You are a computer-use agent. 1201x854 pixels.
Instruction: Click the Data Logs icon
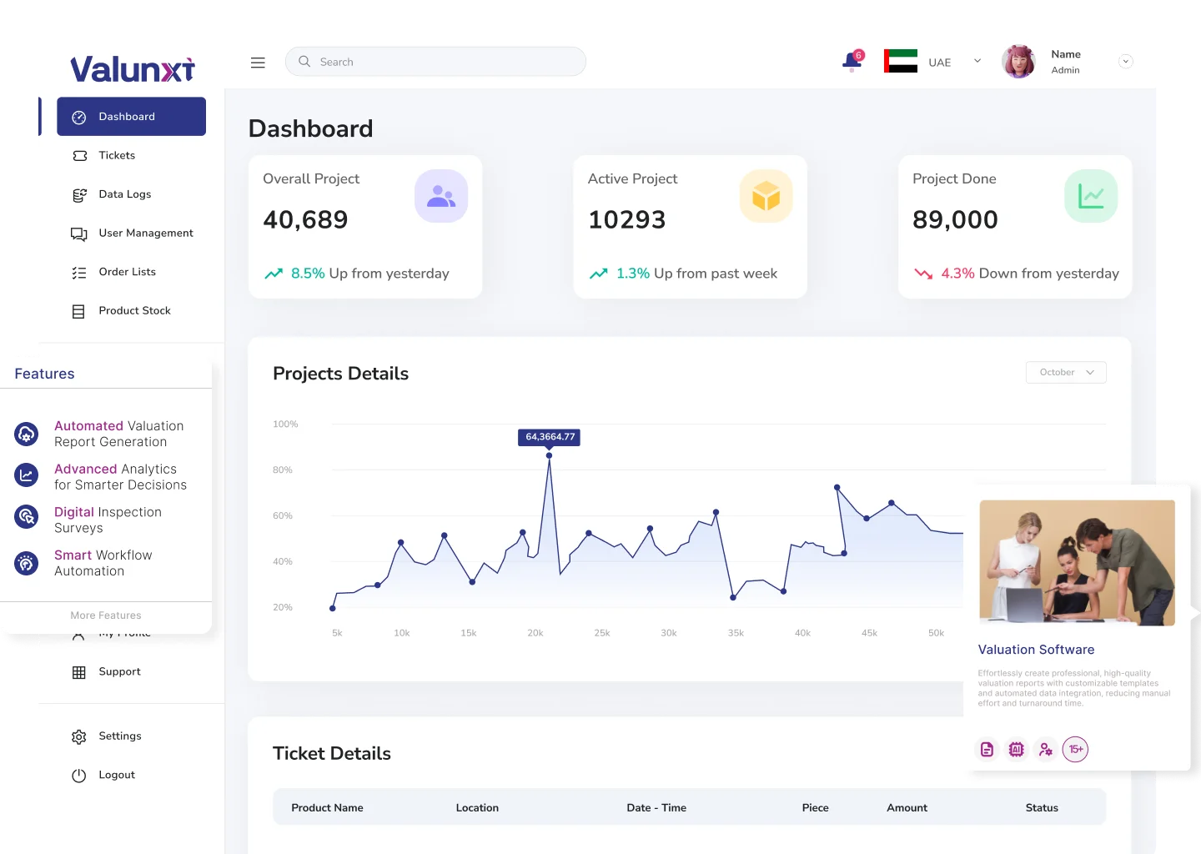78,194
